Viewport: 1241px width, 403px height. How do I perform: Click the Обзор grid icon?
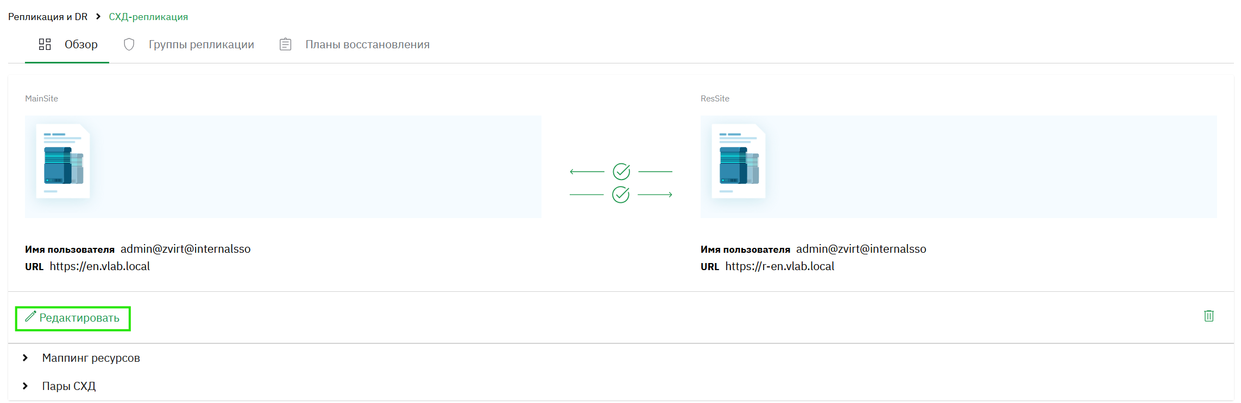point(45,44)
